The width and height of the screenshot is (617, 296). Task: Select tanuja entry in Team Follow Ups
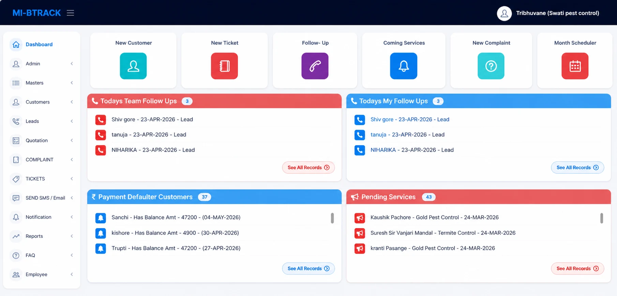pyautogui.click(x=149, y=135)
